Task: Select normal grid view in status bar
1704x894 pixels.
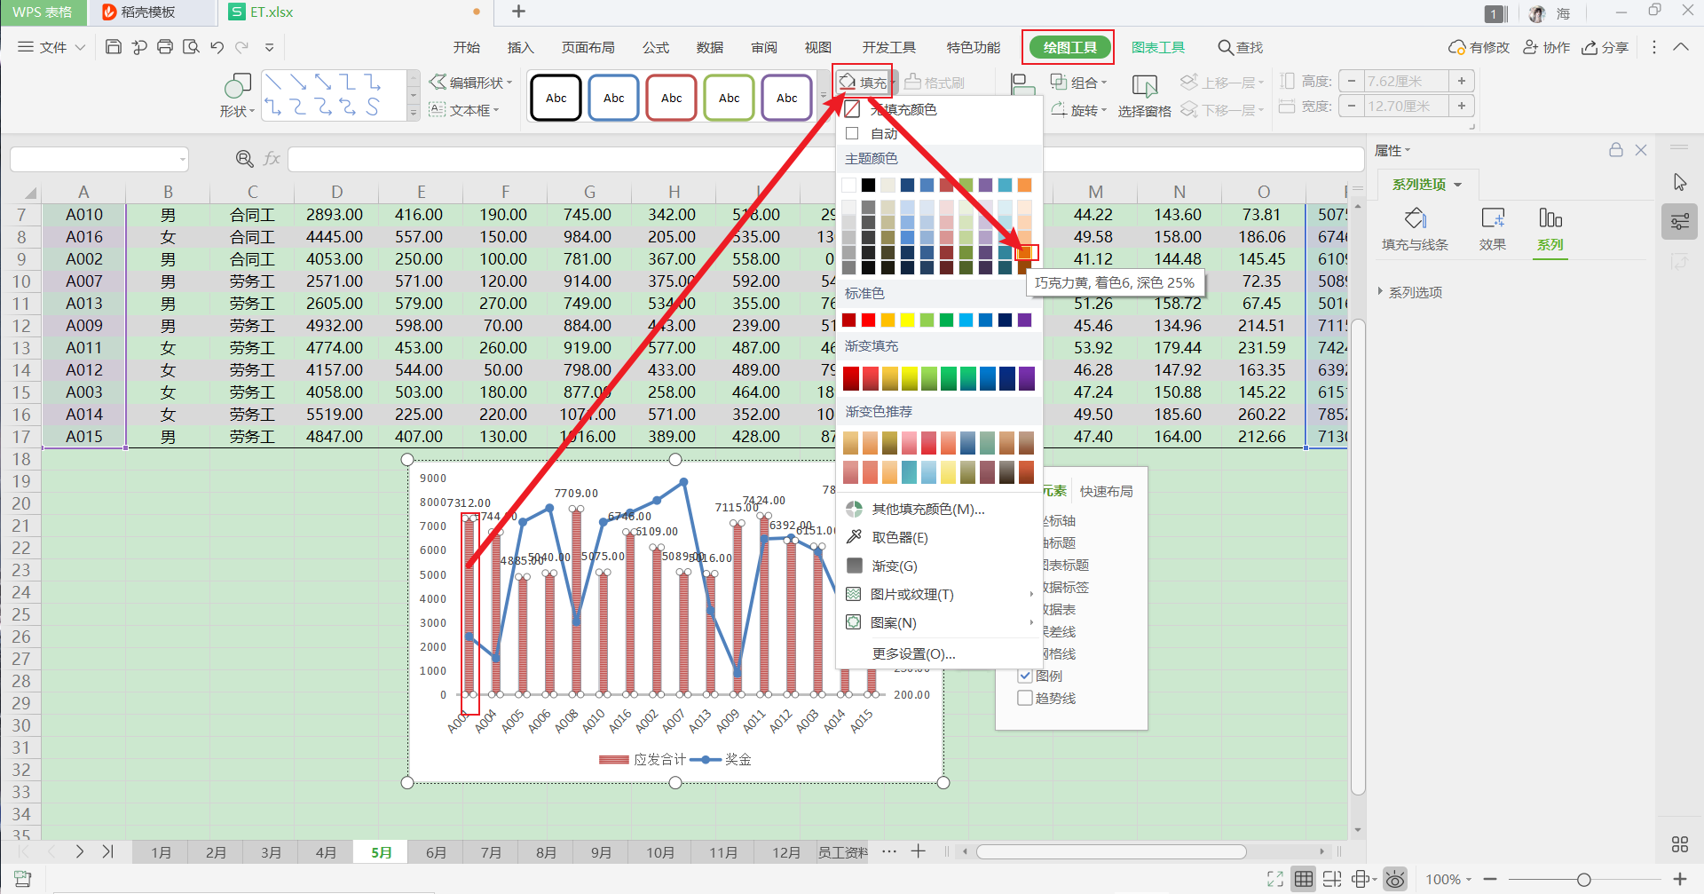Action: (1304, 879)
